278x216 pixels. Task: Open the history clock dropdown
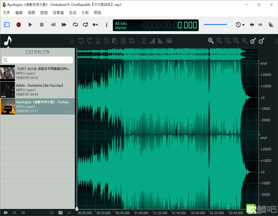[x=240, y=25]
